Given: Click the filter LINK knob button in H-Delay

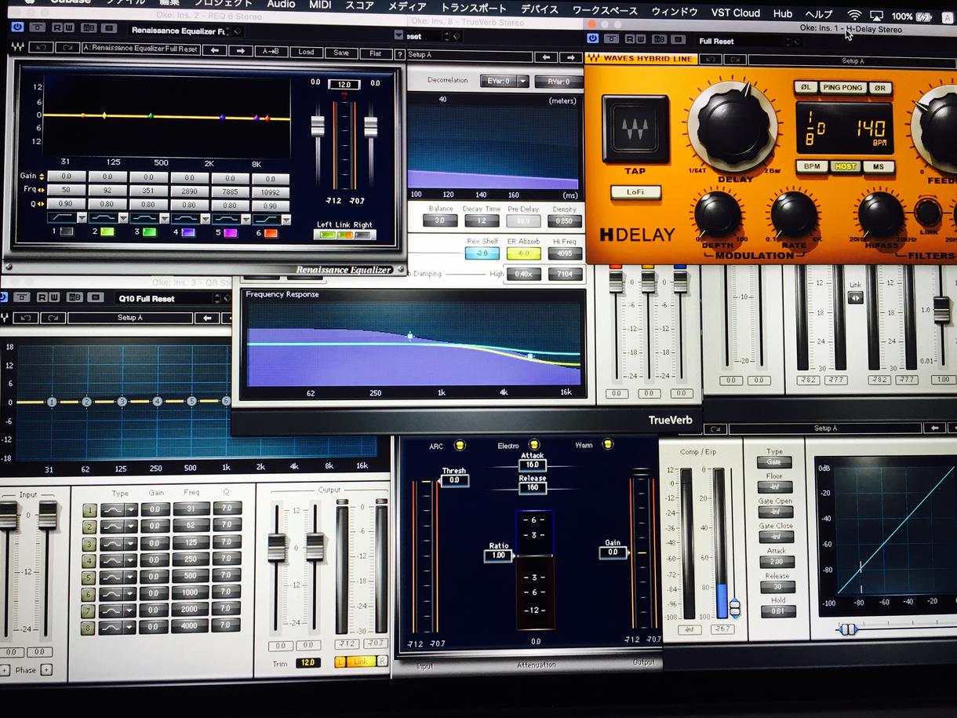Looking at the screenshot, I should [x=928, y=213].
